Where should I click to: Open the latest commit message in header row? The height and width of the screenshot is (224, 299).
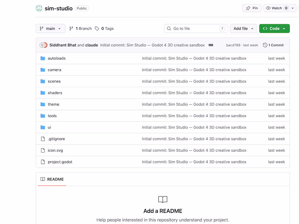click(x=152, y=45)
